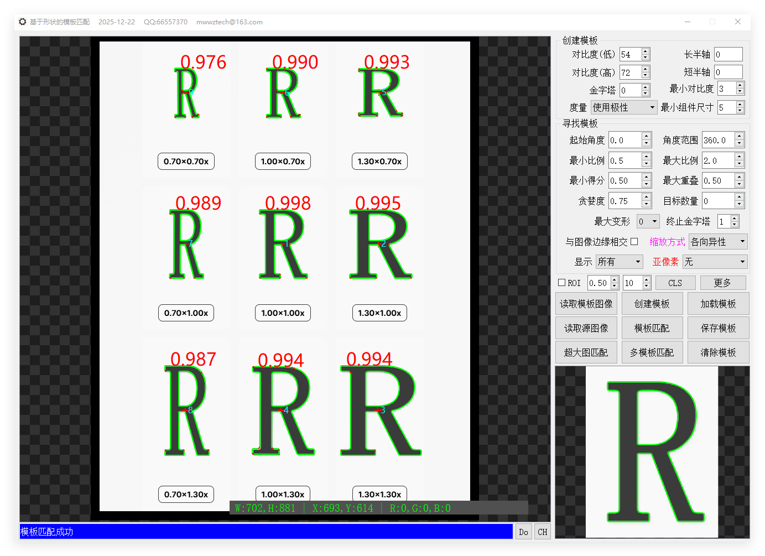Screen dimensions: 765x556
Task: Expand the 缩放方式 dropdown
Action: coord(717,242)
